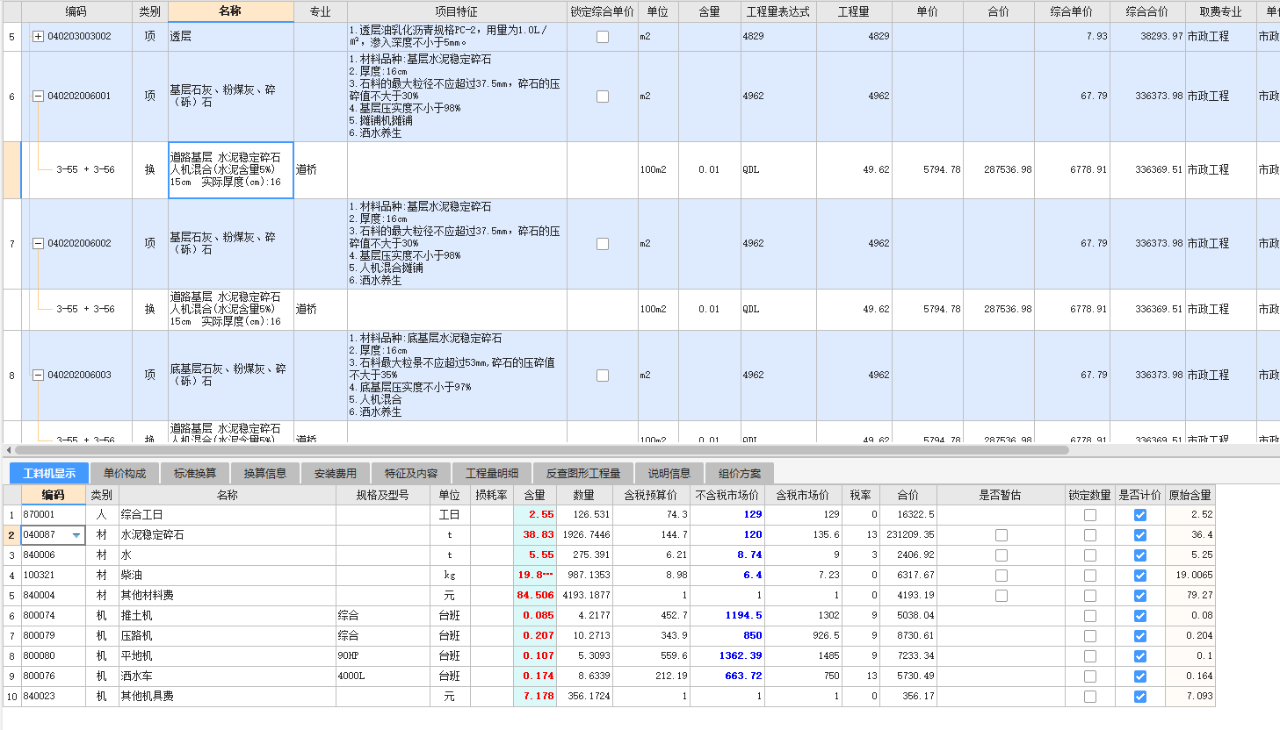Open the 工程量明细 tab

492,474
